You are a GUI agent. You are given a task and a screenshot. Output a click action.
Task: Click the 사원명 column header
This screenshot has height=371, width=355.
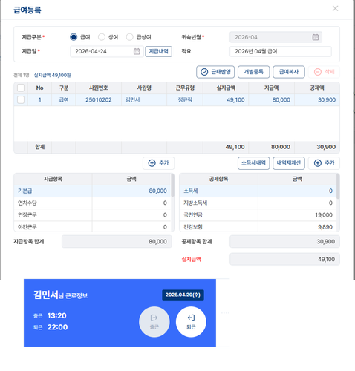click(x=144, y=88)
